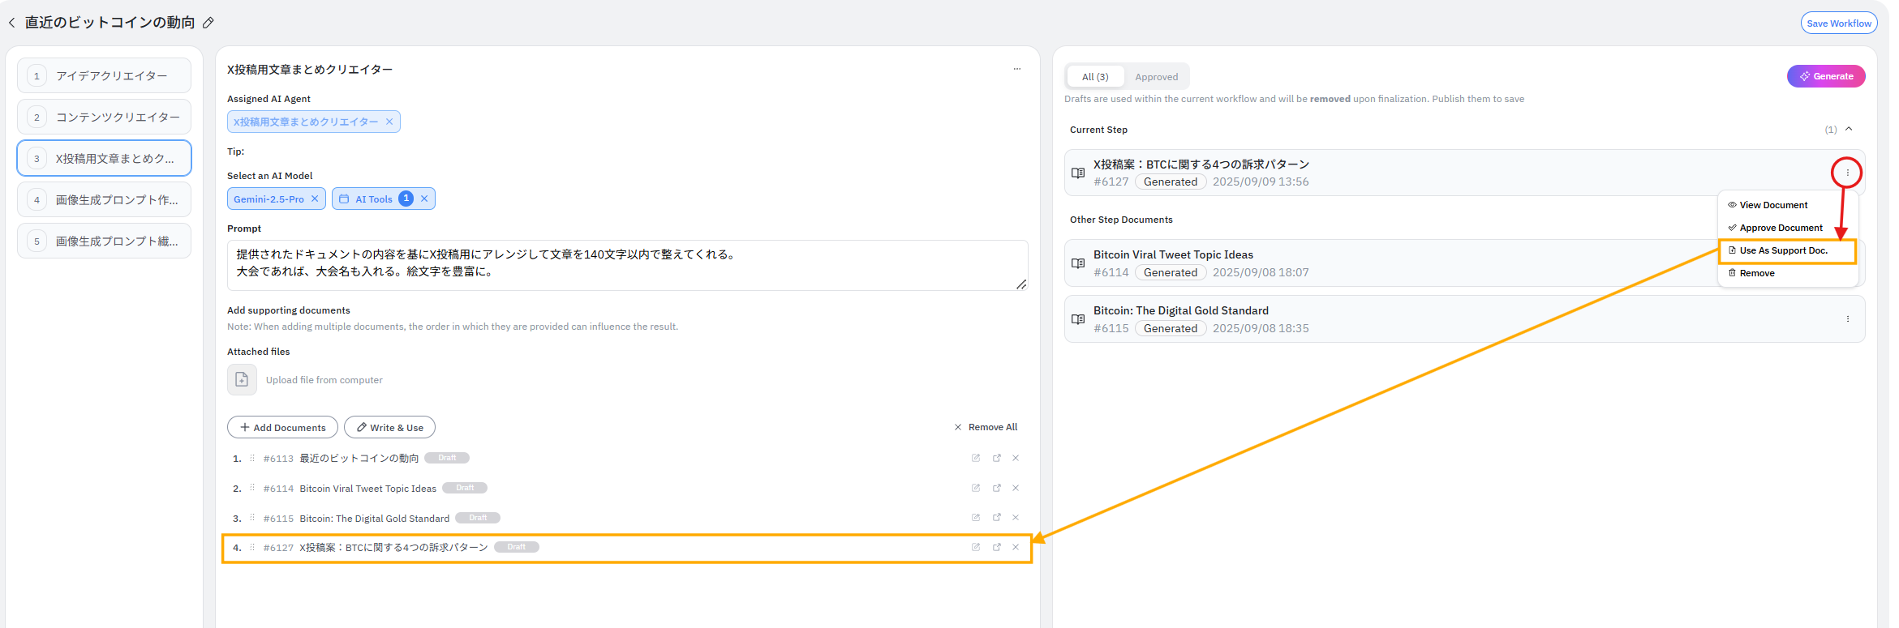
Task: Remove the Gemini-2.5-Pro model tag
Action: tap(315, 199)
